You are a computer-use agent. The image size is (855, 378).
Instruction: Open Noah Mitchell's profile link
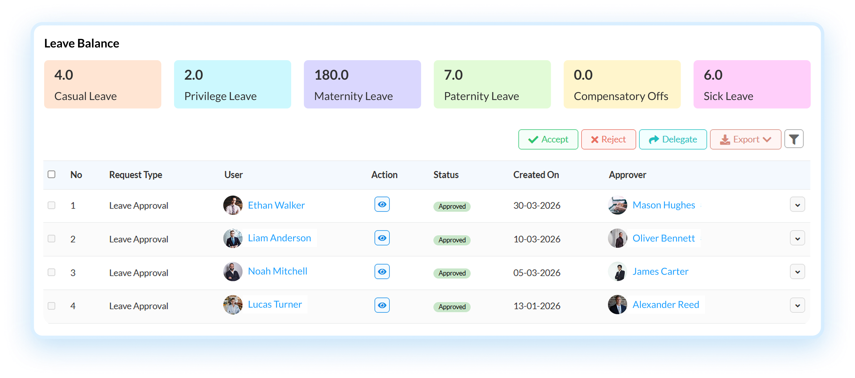click(278, 271)
